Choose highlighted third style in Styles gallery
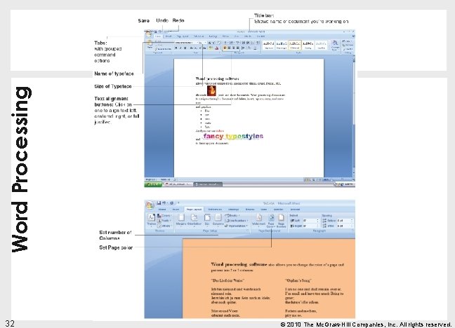Viewport: 455px width, 328px height. (x=295, y=45)
